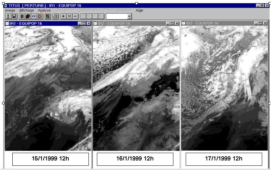This screenshot has width=271, height=170.
Task: Open the toolbar combo box dropdown arrow
Action: click(129, 16)
